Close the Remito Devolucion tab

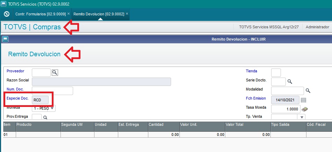click(x=127, y=14)
